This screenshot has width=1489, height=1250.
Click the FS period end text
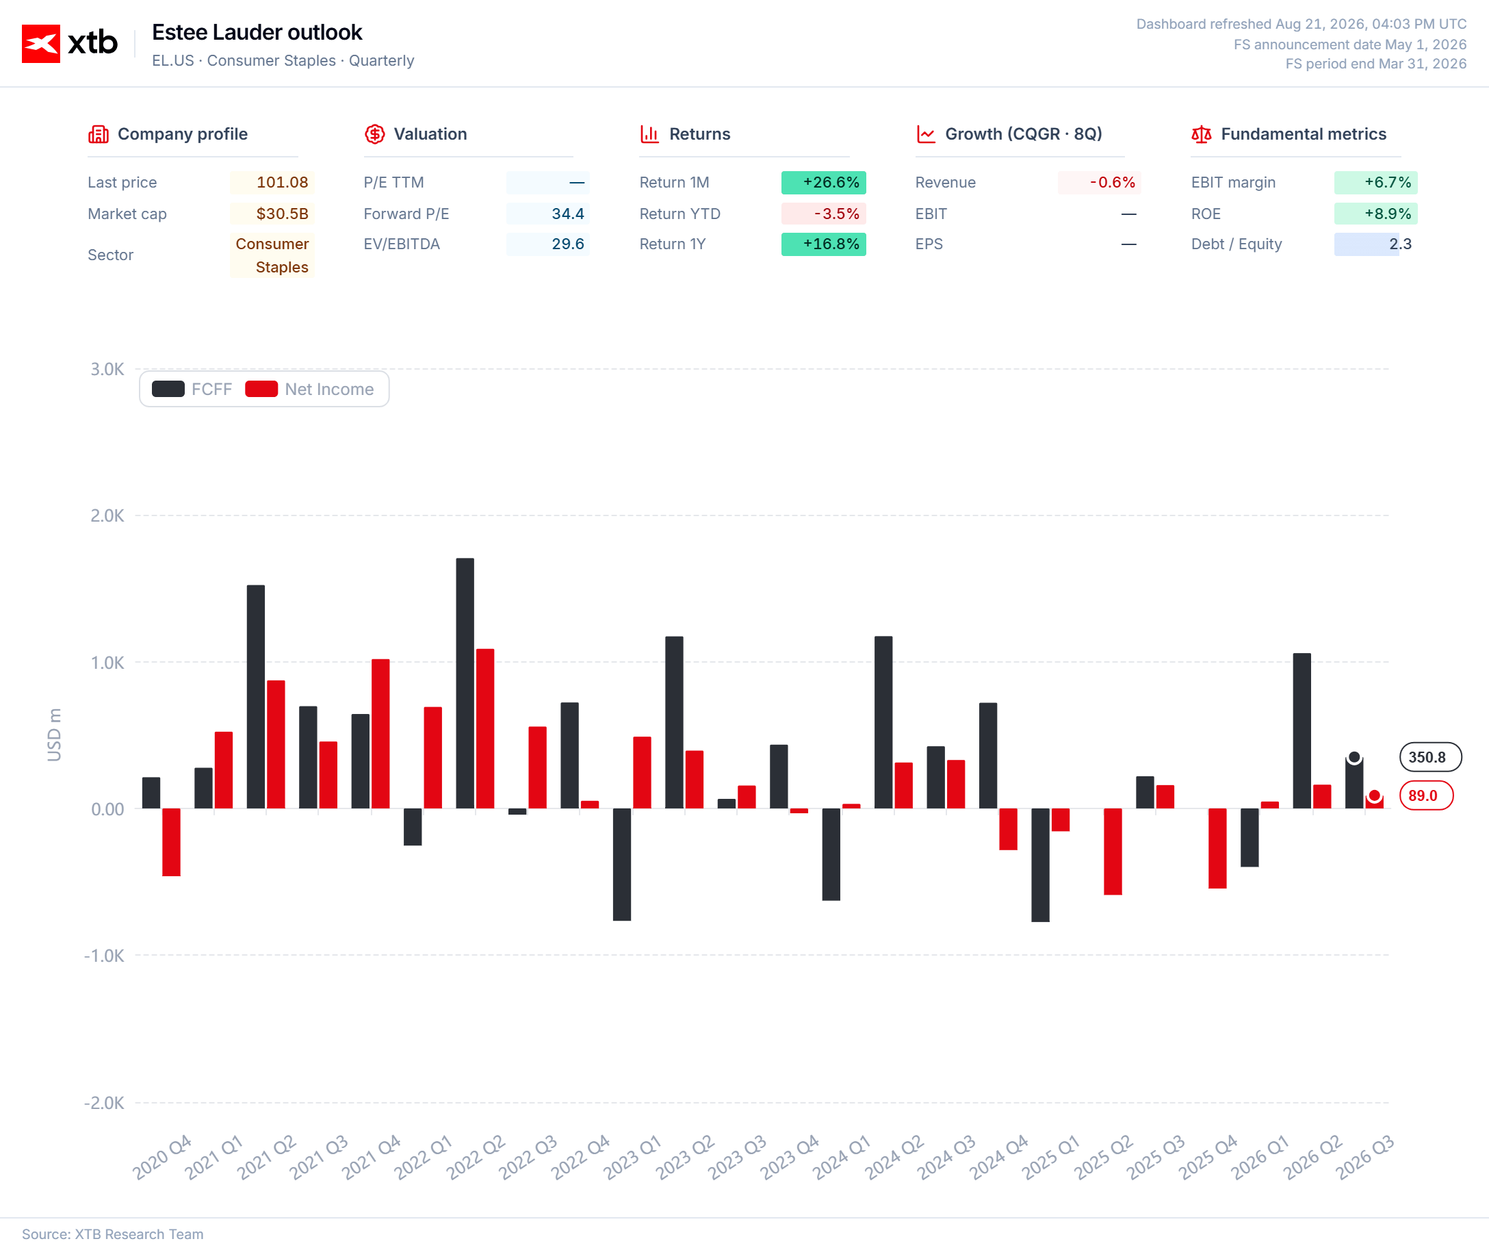[1375, 64]
